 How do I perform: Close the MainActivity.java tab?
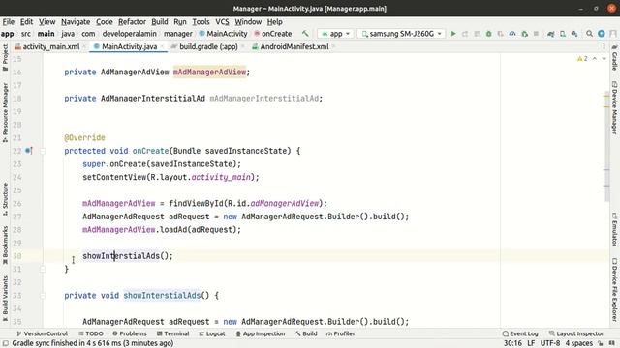[x=162, y=46]
